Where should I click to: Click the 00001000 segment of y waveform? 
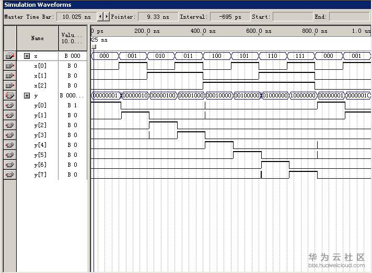tap(191, 95)
